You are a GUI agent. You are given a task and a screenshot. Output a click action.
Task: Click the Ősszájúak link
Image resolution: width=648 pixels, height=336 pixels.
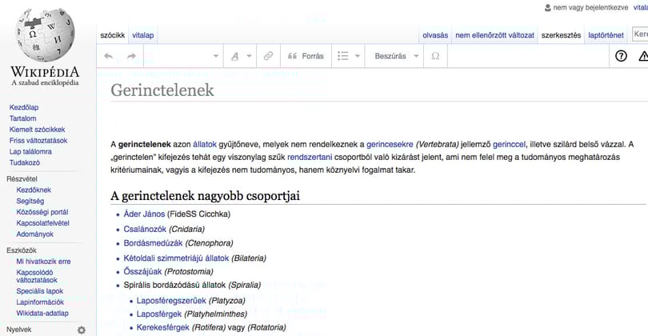pos(142,271)
